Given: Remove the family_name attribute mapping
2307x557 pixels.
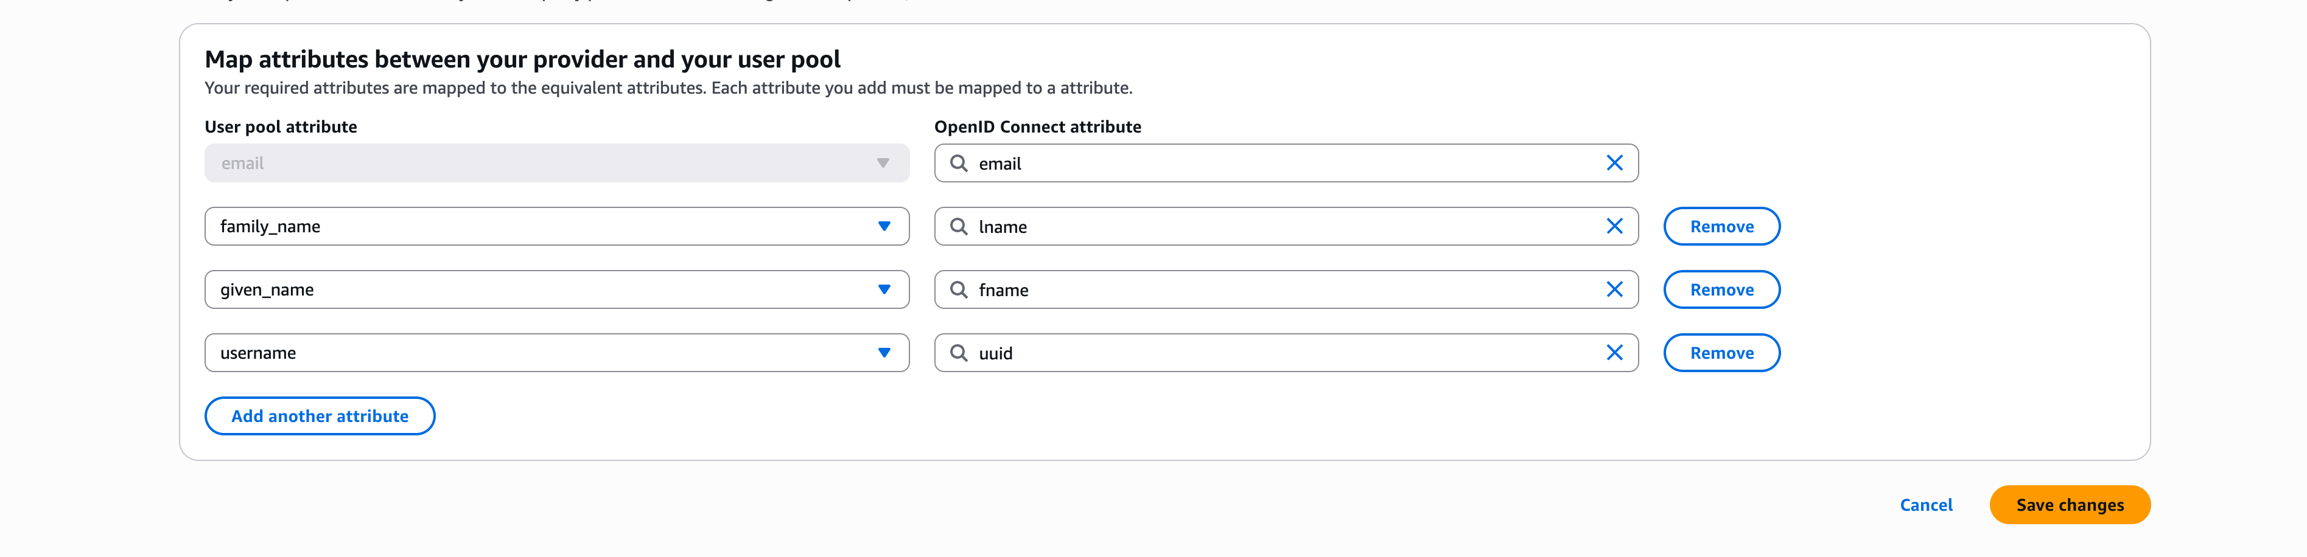Looking at the screenshot, I should coord(1721,226).
